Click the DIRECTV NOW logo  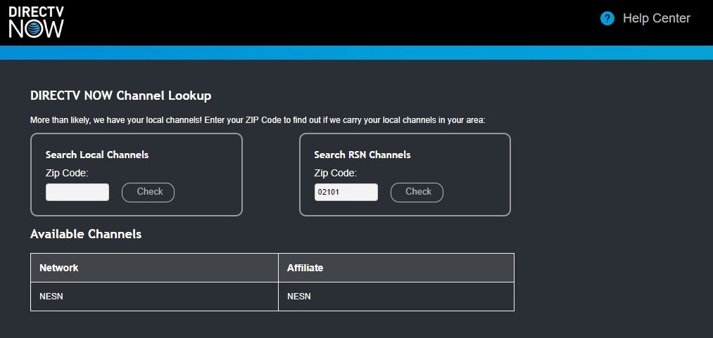(37, 22)
